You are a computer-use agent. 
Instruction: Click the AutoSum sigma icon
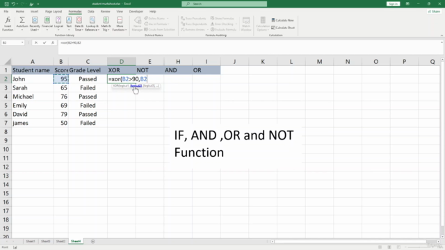(x=22, y=20)
